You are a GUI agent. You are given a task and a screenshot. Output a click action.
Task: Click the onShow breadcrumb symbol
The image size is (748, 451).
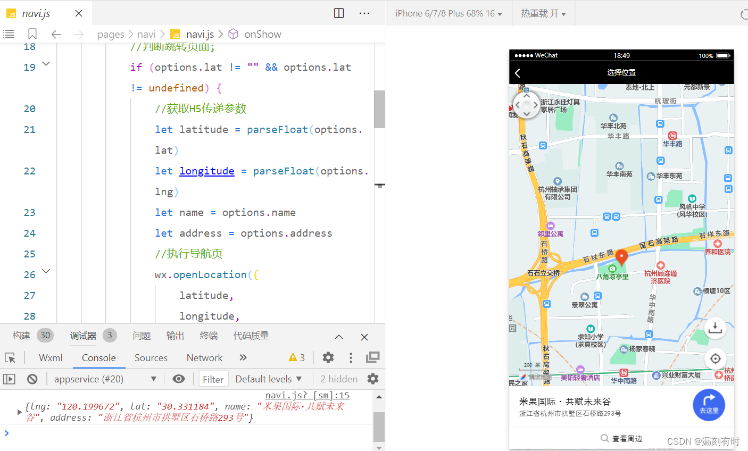tap(262, 34)
